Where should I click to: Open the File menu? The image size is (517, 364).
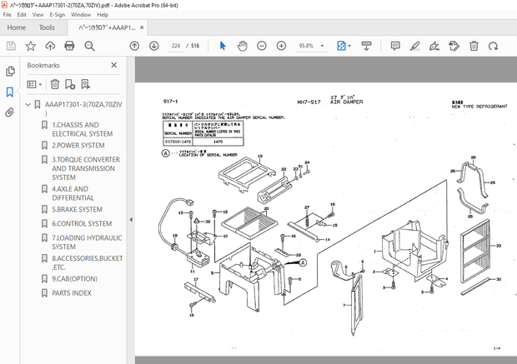pyautogui.click(x=7, y=15)
